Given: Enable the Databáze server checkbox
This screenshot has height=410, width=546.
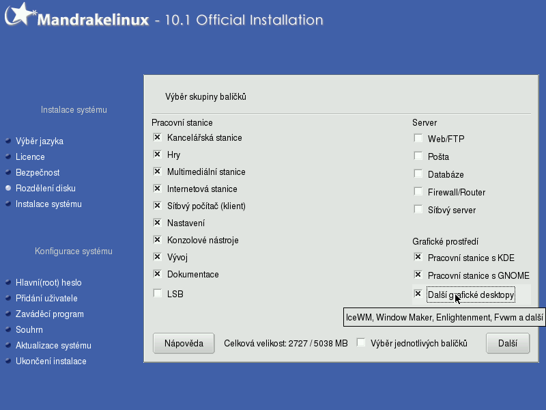Looking at the screenshot, I should pyautogui.click(x=418, y=174).
